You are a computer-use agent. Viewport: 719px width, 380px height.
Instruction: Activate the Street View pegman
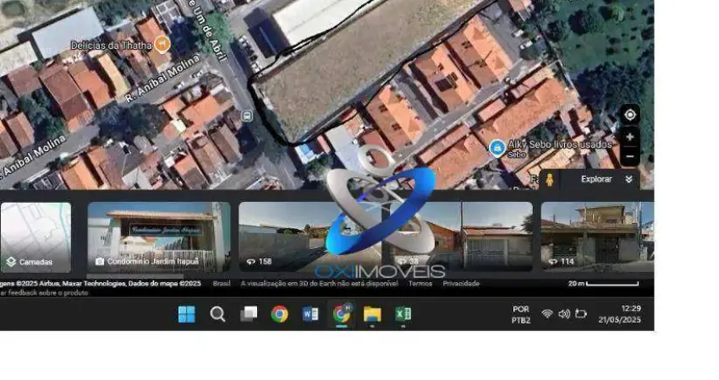point(549,180)
